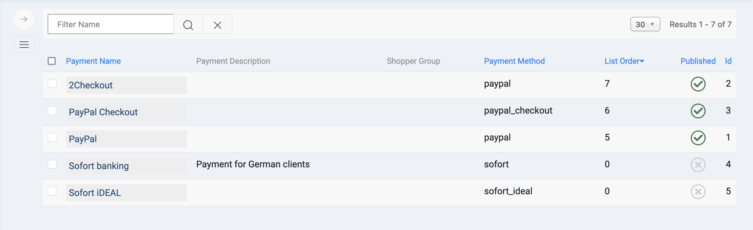This screenshot has width=753, height=230.
Task: Tick the Sofort banking row checkbox
Action: [52, 164]
